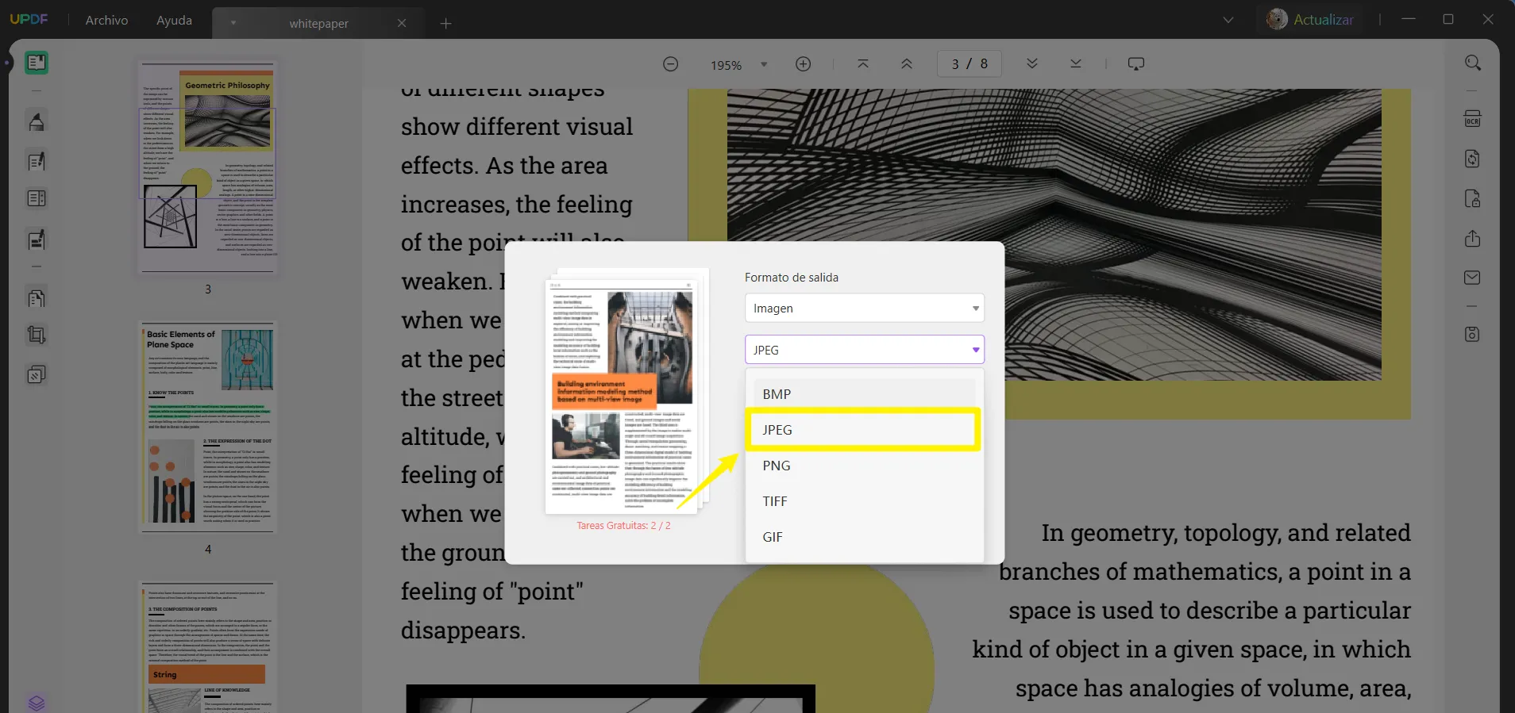Open the Organize Pages tool icon

[x=37, y=298]
